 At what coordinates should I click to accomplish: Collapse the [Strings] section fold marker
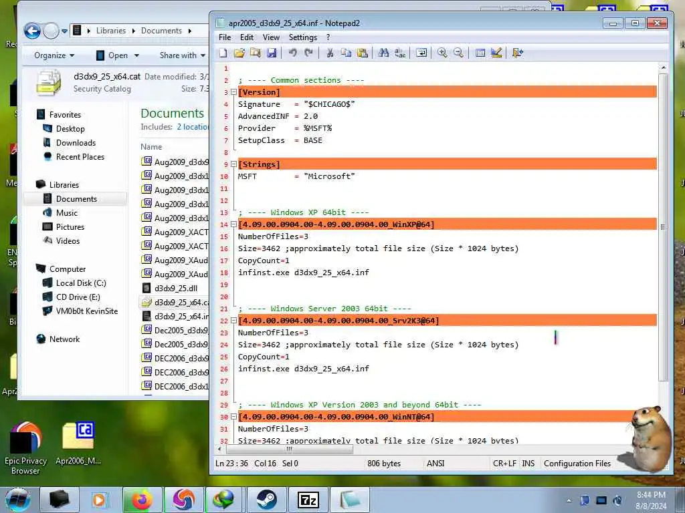click(x=233, y=164)
